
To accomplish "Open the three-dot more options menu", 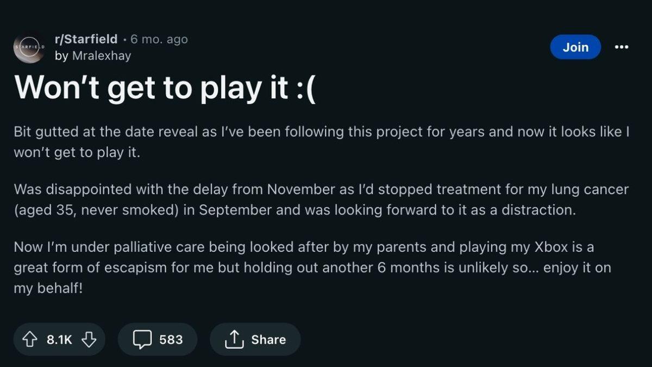I will point(621,47).
